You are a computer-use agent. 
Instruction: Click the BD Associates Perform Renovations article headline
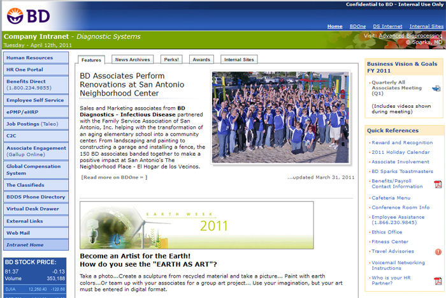[132, 84]
